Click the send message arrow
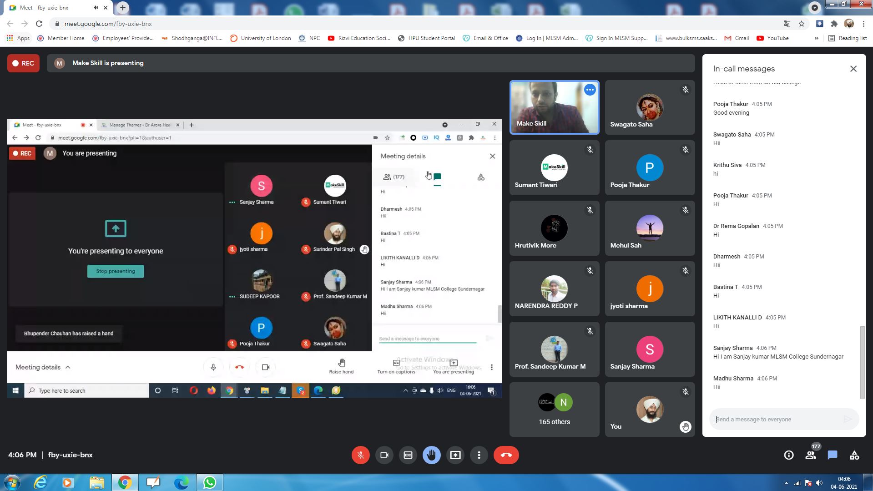 point(848,419)
